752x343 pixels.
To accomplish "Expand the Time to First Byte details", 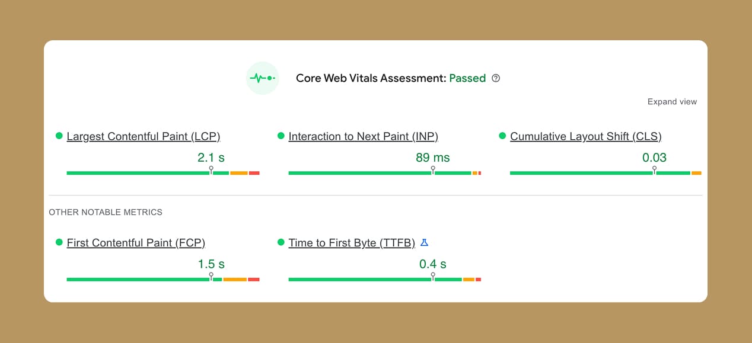I will (351, 243).
